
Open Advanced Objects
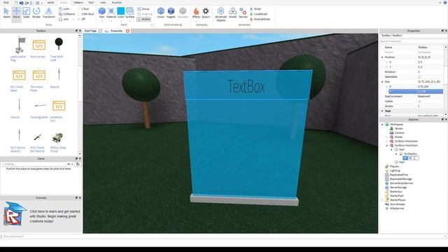click(x=221, y=15)
